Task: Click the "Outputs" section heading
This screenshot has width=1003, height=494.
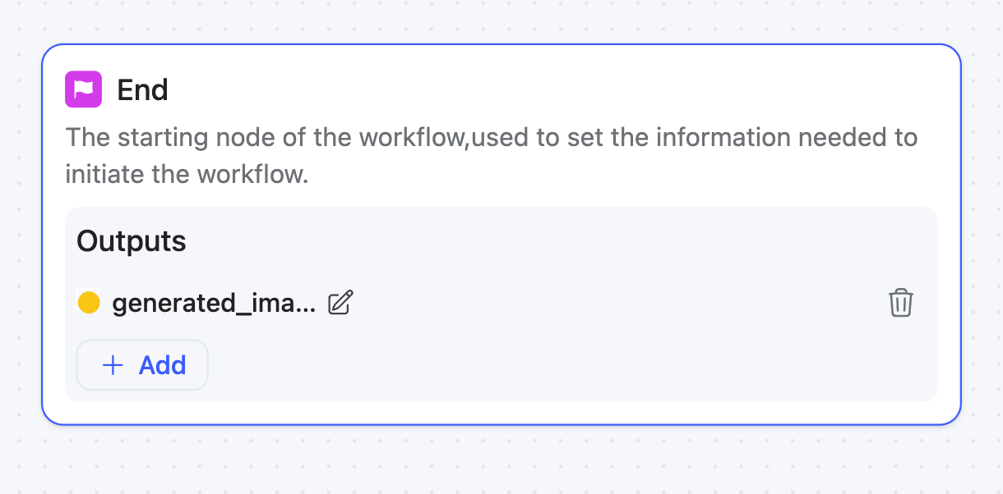Action: 132,241
